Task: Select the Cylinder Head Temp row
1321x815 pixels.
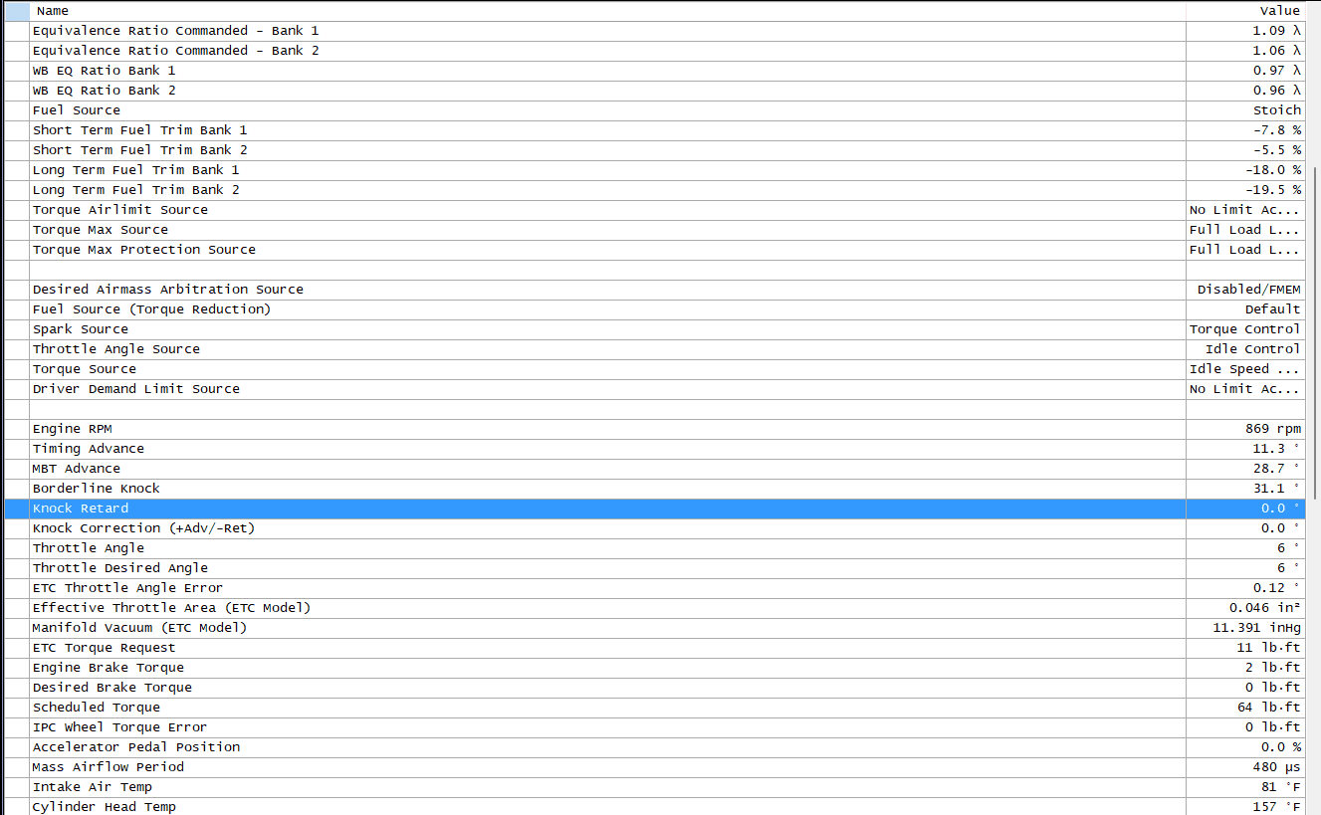Action: click(655, 807)
